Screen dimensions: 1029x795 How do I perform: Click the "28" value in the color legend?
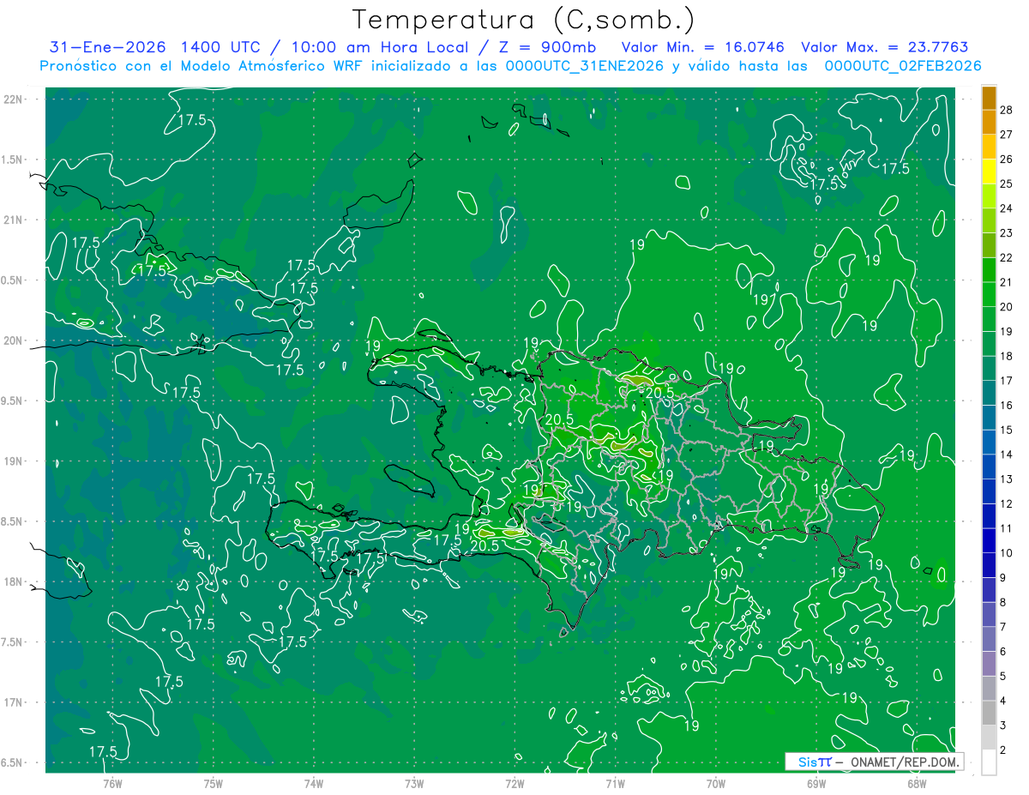pos(1006,109)
